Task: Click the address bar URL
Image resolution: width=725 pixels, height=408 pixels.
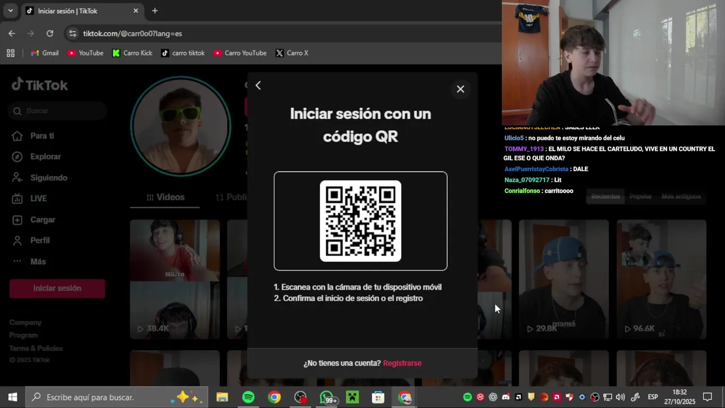Action: pos(133,33)
